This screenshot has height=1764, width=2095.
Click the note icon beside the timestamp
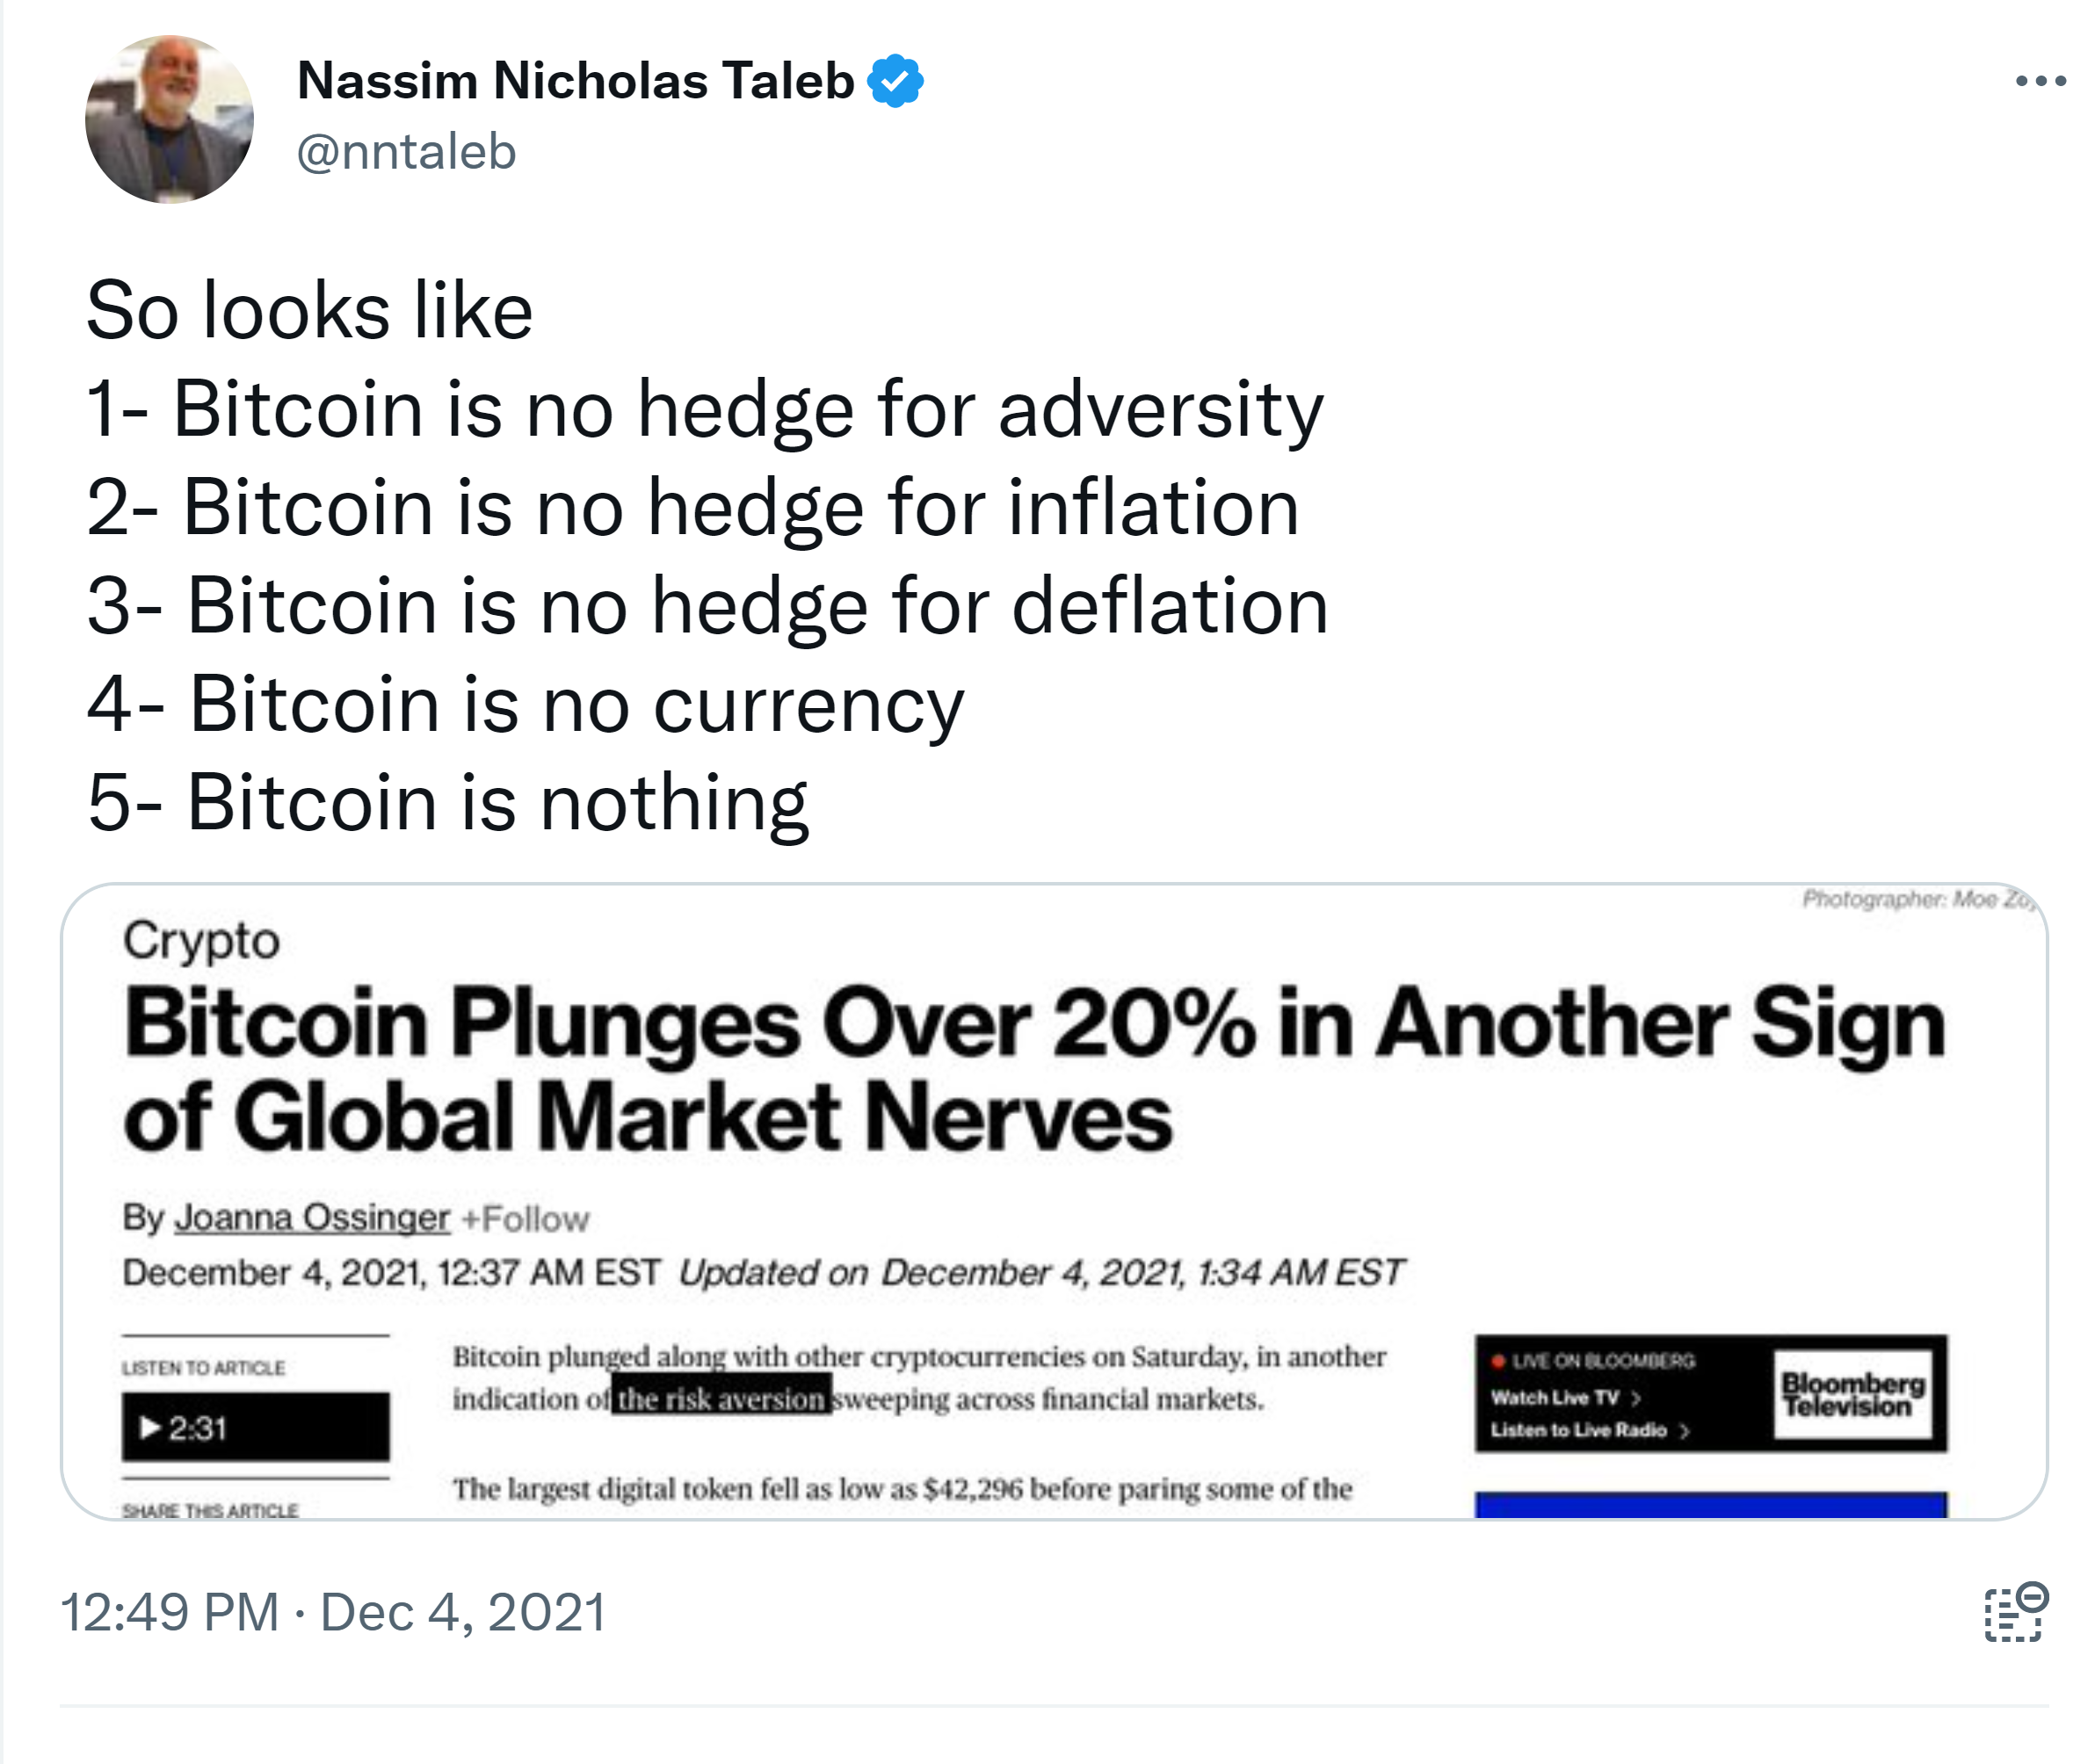[x=2016, y=1611]
